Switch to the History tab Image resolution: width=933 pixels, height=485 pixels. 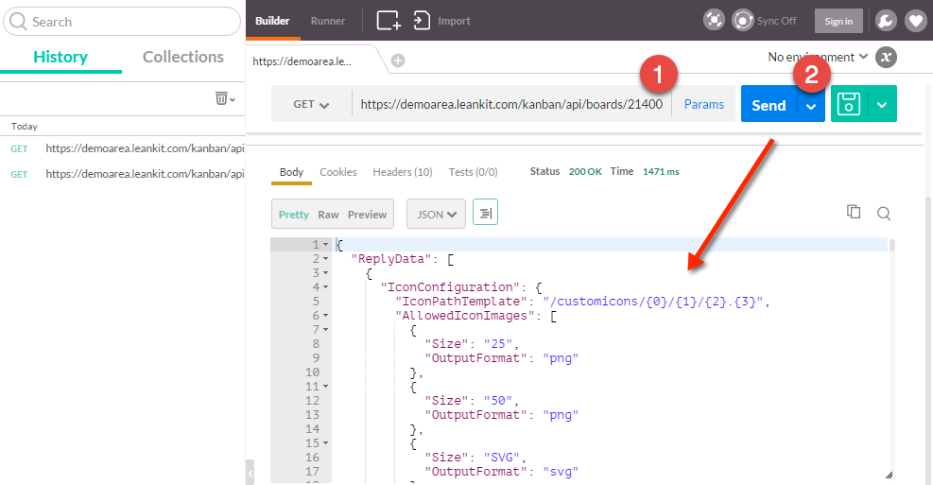coord(60,57)
